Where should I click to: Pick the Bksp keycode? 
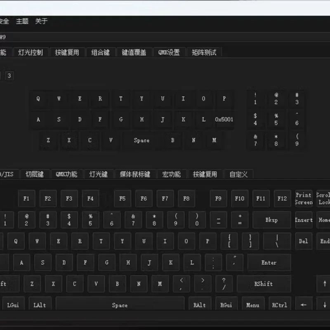271,220
